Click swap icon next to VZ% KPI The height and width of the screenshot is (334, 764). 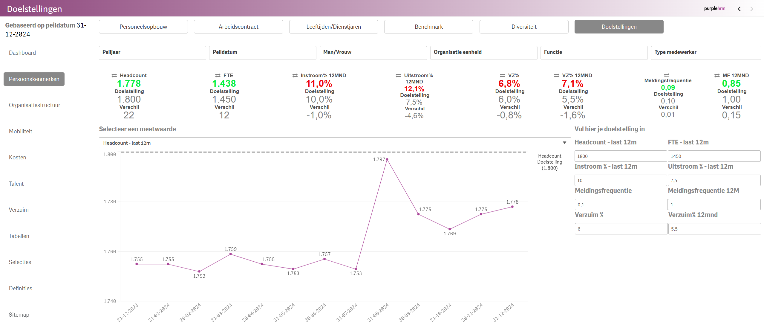coord(502,75)
